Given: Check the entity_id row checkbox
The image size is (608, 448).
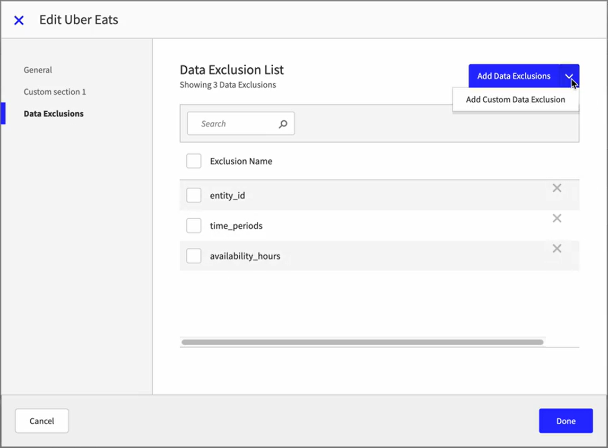Looking at the screenshot, I should coord(194,195).
